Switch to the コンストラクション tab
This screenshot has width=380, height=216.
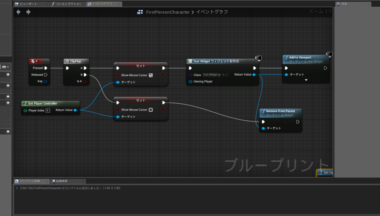(68, 4)
